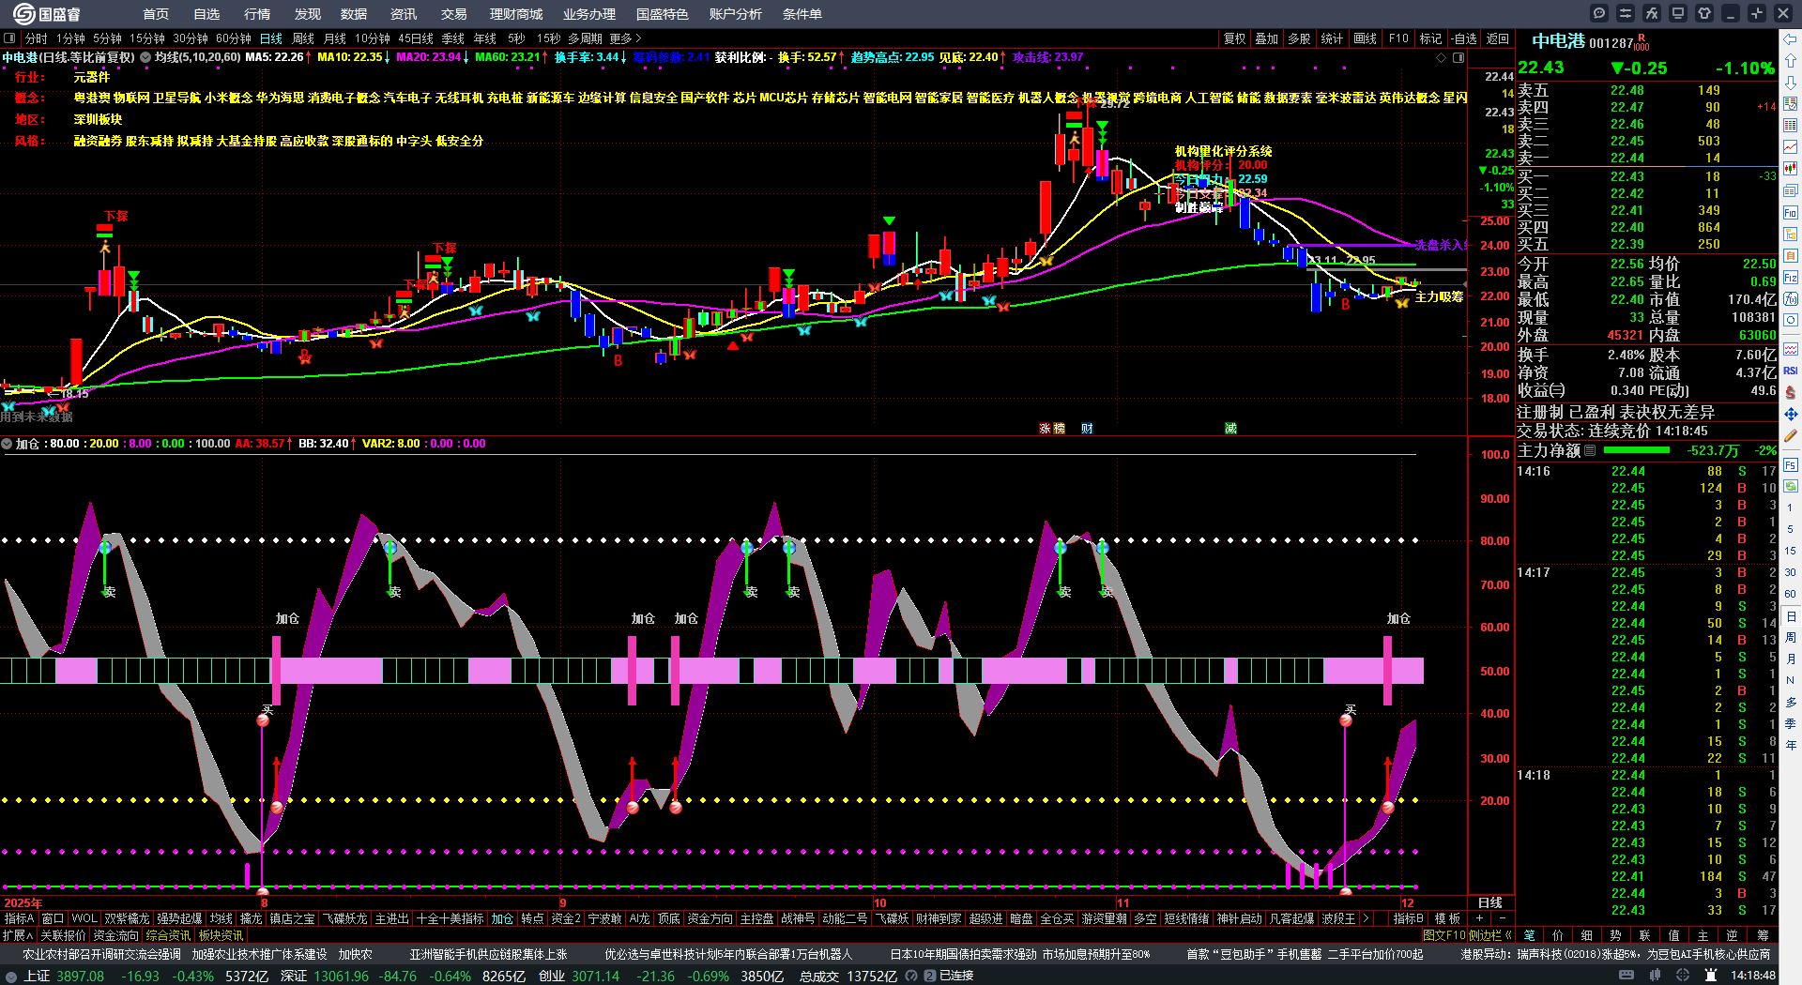
Task: Open the settings sliders icon in title bar
Action: coord(1626,13)
